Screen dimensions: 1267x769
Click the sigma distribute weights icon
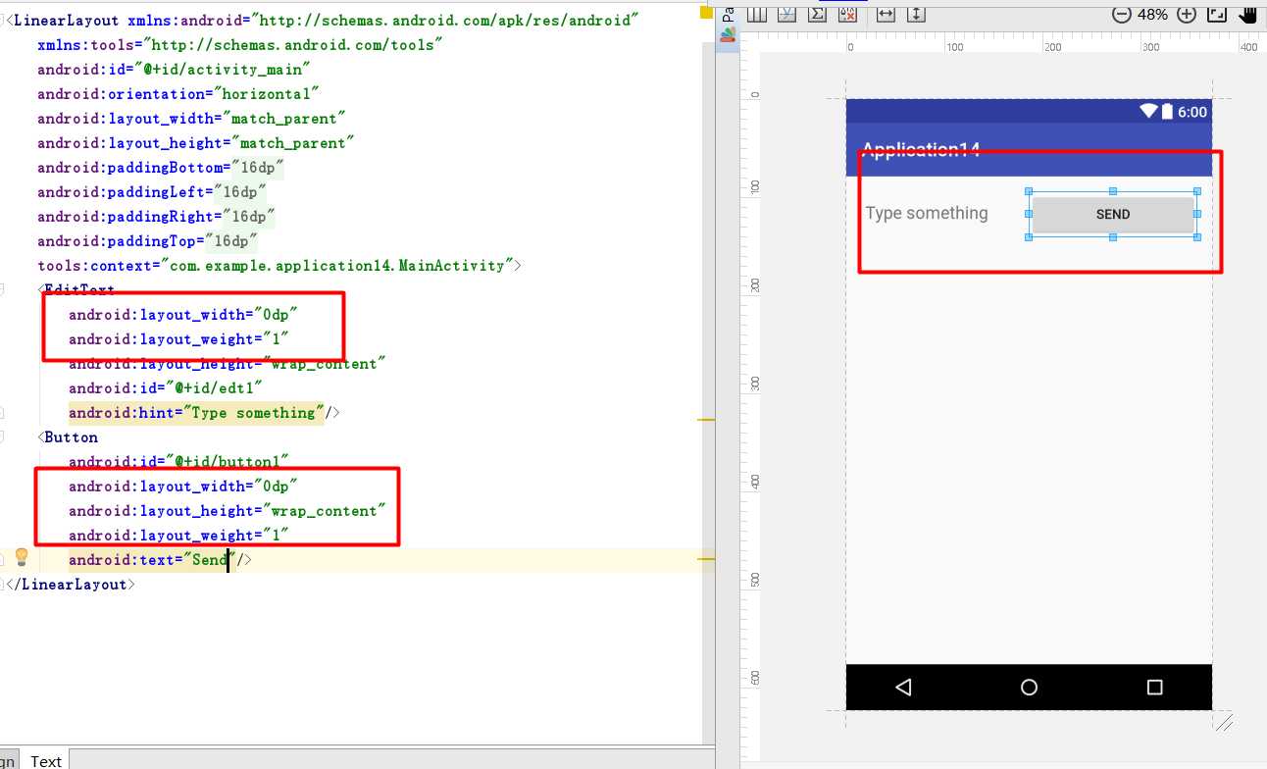tap(817, 14)
